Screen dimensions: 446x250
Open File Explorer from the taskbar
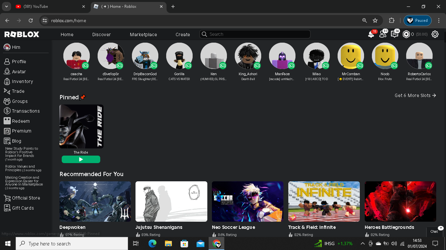pos(168,243)
